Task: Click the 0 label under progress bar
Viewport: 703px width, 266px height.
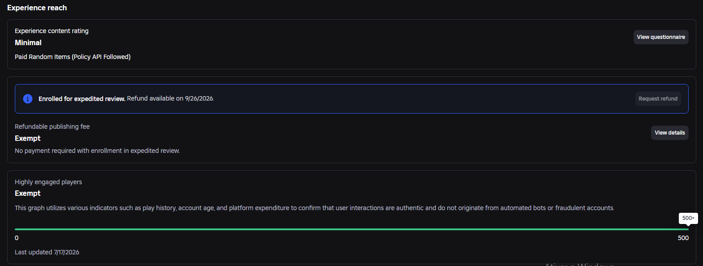Action: (17, 238)
